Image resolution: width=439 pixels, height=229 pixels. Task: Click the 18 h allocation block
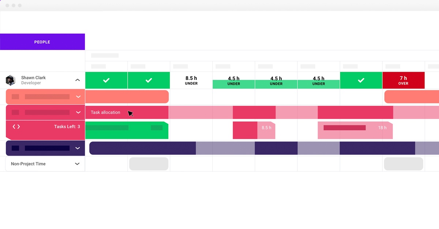tap(355, 130)
